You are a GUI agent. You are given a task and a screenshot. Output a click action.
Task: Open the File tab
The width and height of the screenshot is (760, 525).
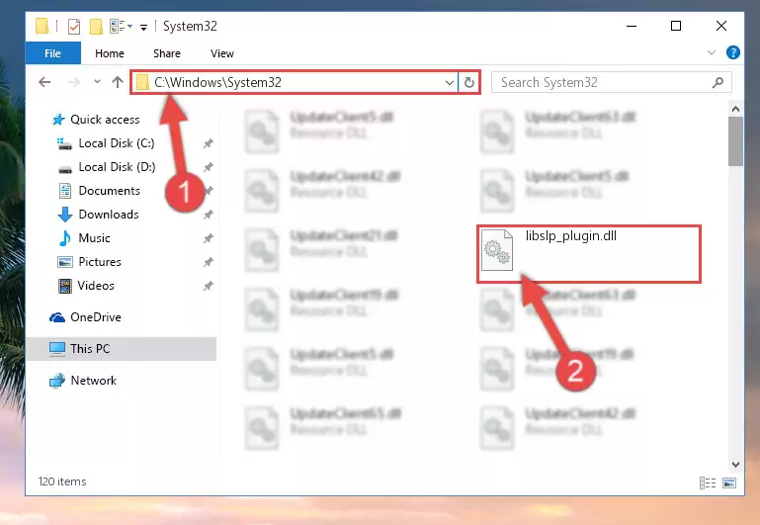tap(52, 53)
